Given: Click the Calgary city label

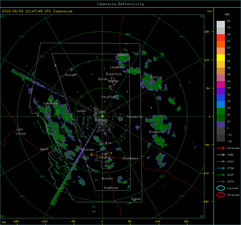Looking at the screenshot, I should click(104, 157).
